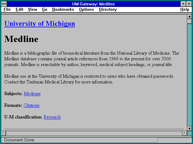Click the horizontal scrollbar right arrow
The height and width of the screenshot is (144, 193).
184,133
